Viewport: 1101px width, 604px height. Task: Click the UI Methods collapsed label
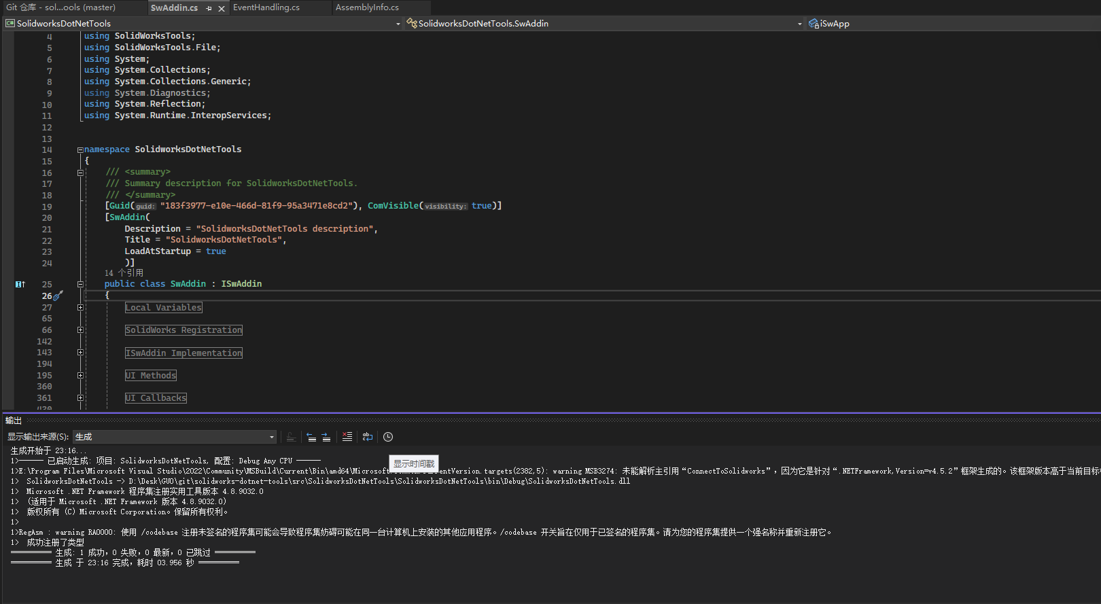click(151, 376)
